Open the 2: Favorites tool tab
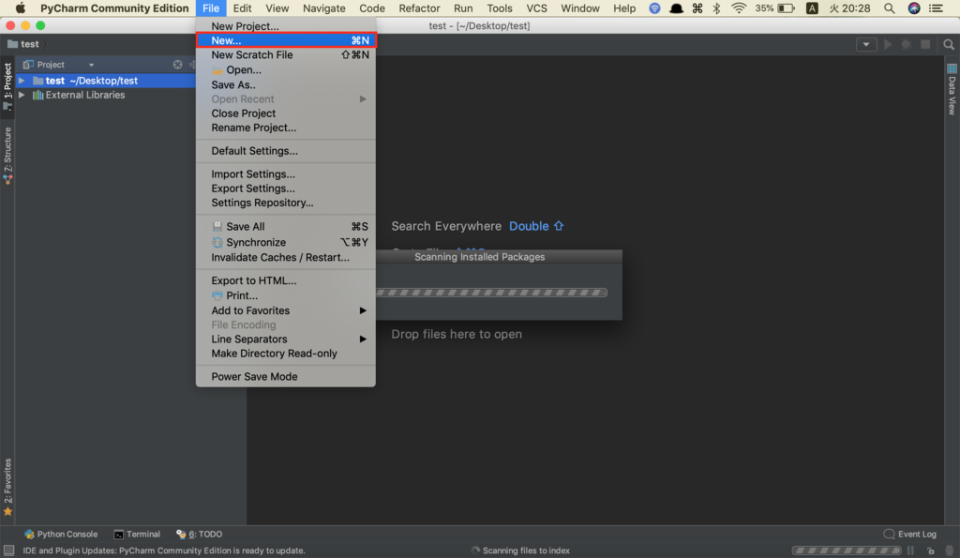Screen dimensions: 960x558 [x=7, y=487]
